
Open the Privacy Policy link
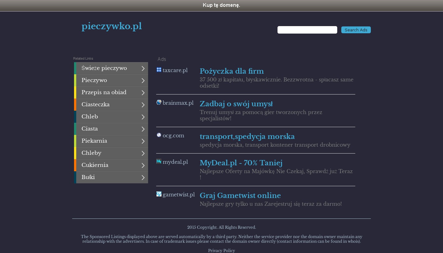coord(221,251)
